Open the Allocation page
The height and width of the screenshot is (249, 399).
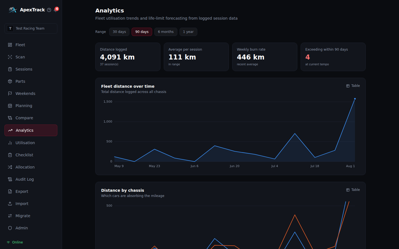[31, 167]
